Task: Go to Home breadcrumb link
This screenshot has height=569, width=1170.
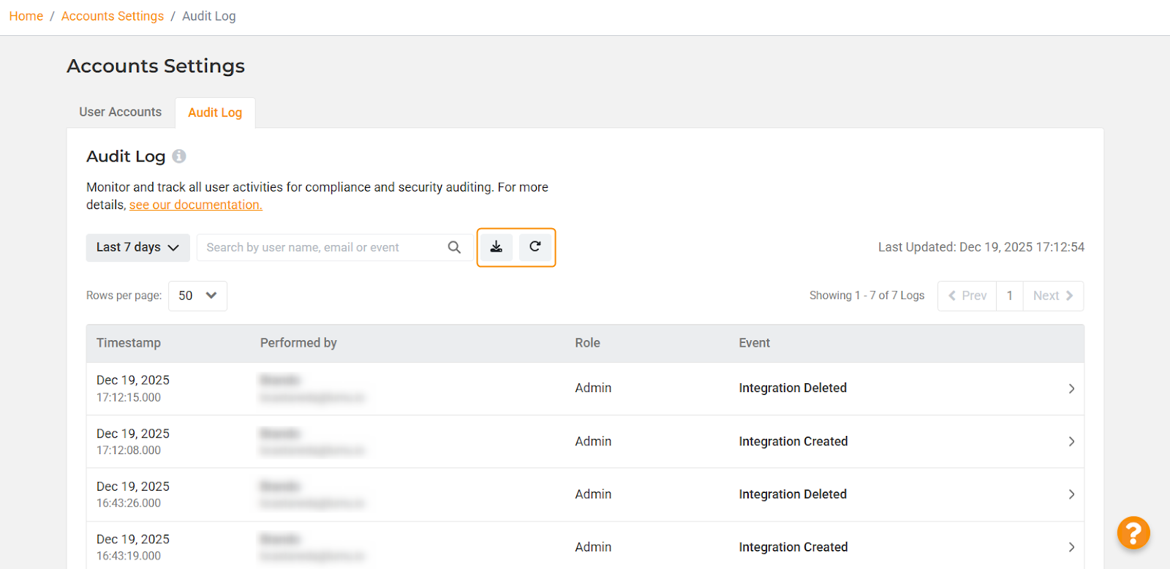Action: 26,16
